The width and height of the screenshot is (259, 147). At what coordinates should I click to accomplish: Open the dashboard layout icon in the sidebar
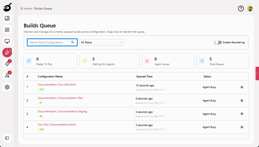(x=7, y=18)
